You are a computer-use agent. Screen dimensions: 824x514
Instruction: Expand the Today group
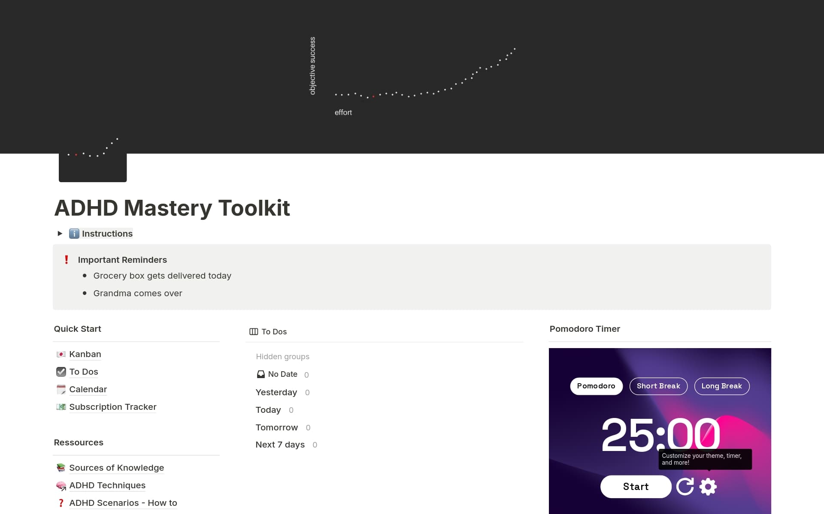267,410
